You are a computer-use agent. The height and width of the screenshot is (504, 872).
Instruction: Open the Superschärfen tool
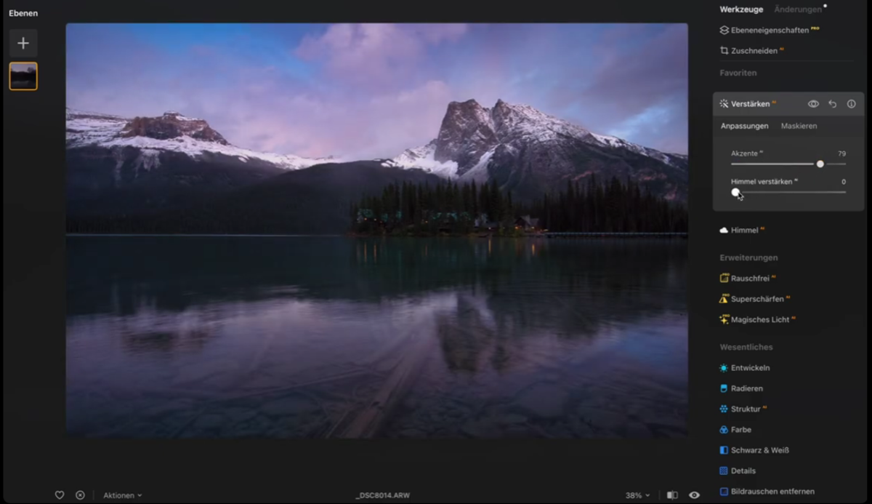pos(758,298)
